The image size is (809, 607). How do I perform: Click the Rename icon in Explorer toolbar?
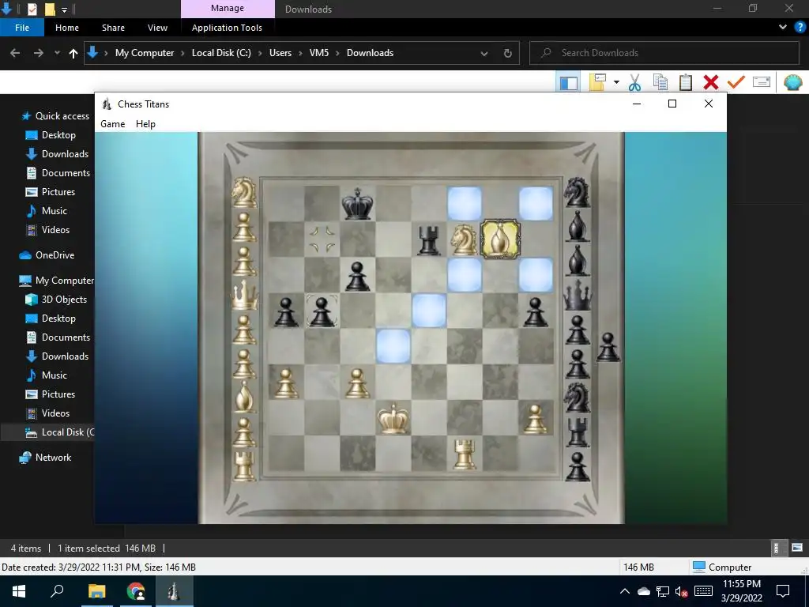(762, 82)
